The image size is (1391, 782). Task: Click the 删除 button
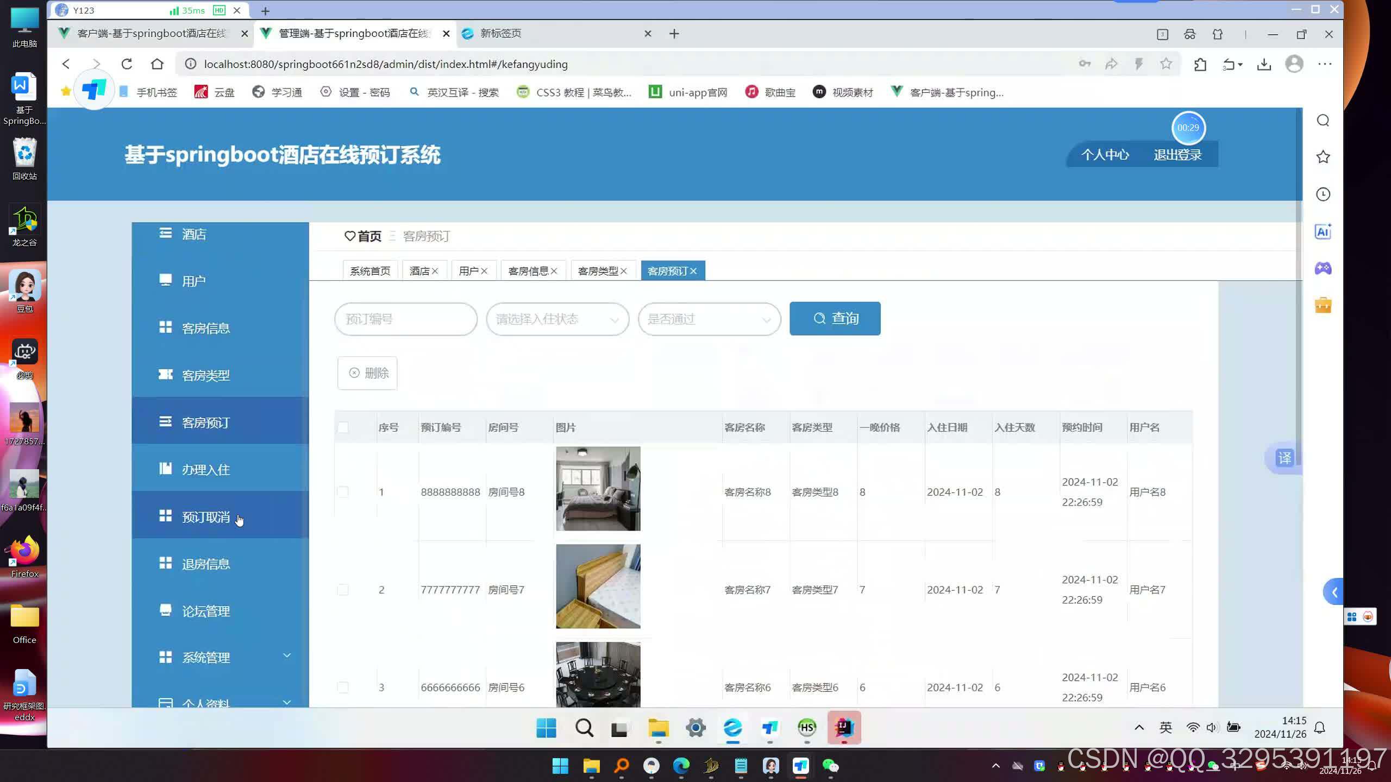[x=367, y=373]
